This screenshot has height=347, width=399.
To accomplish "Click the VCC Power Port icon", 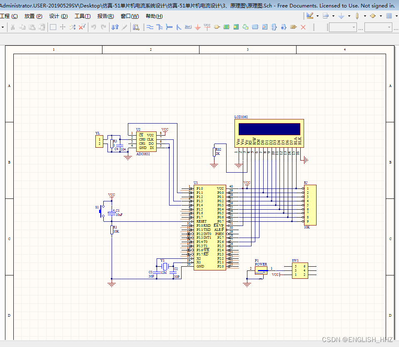I will (x=207, y=27).
